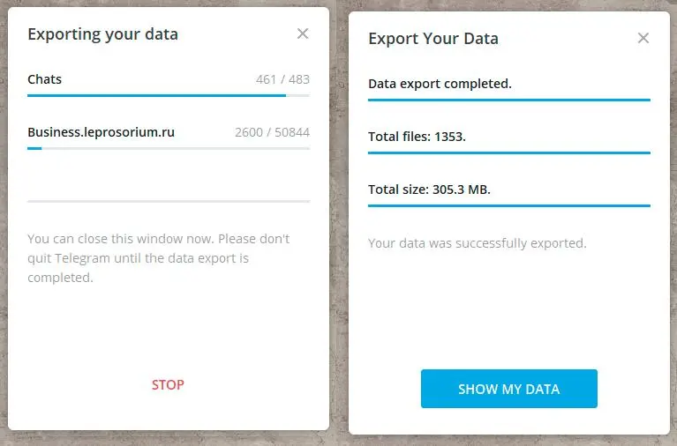The image size is (677, 446).
Task: Click the Data export completed text
Action: 440,84
